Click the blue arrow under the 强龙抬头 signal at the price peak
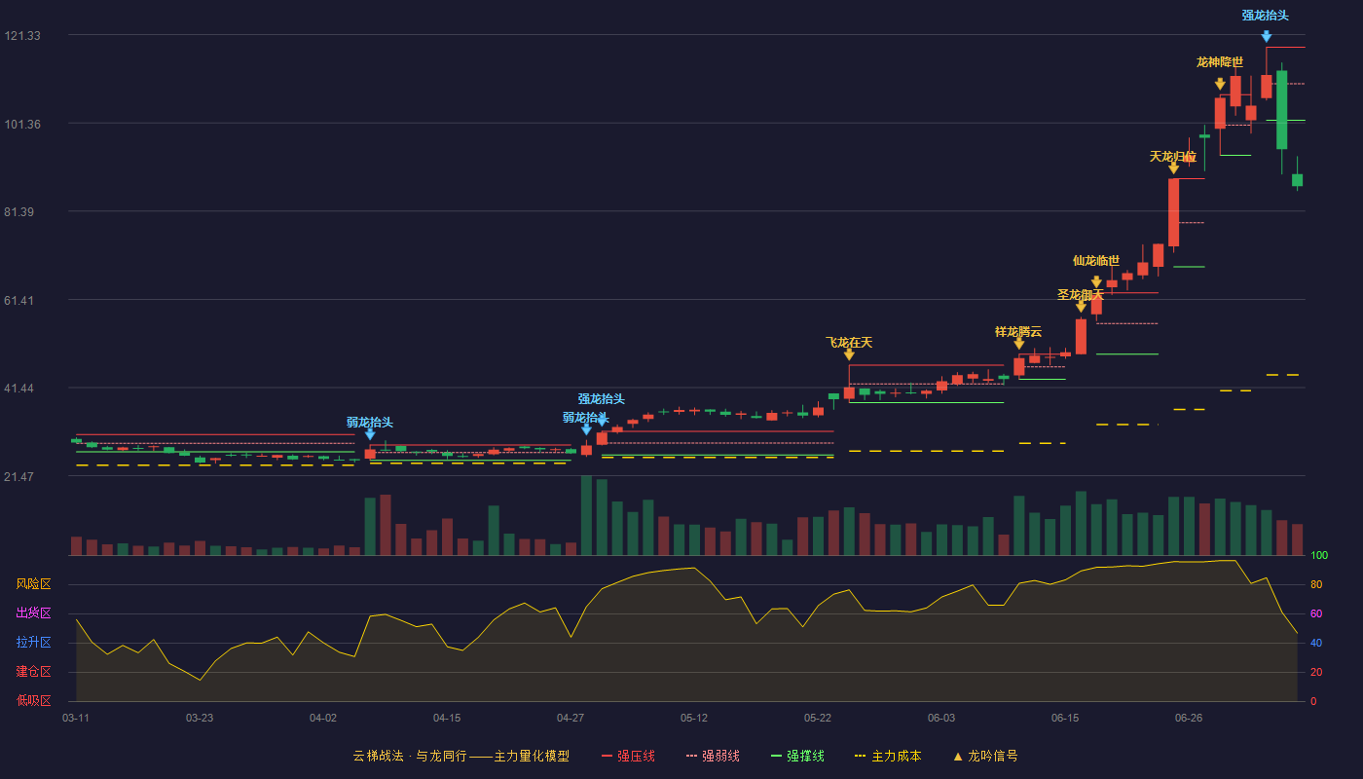Screen dimensions: 1363x779 point(1266,36)
